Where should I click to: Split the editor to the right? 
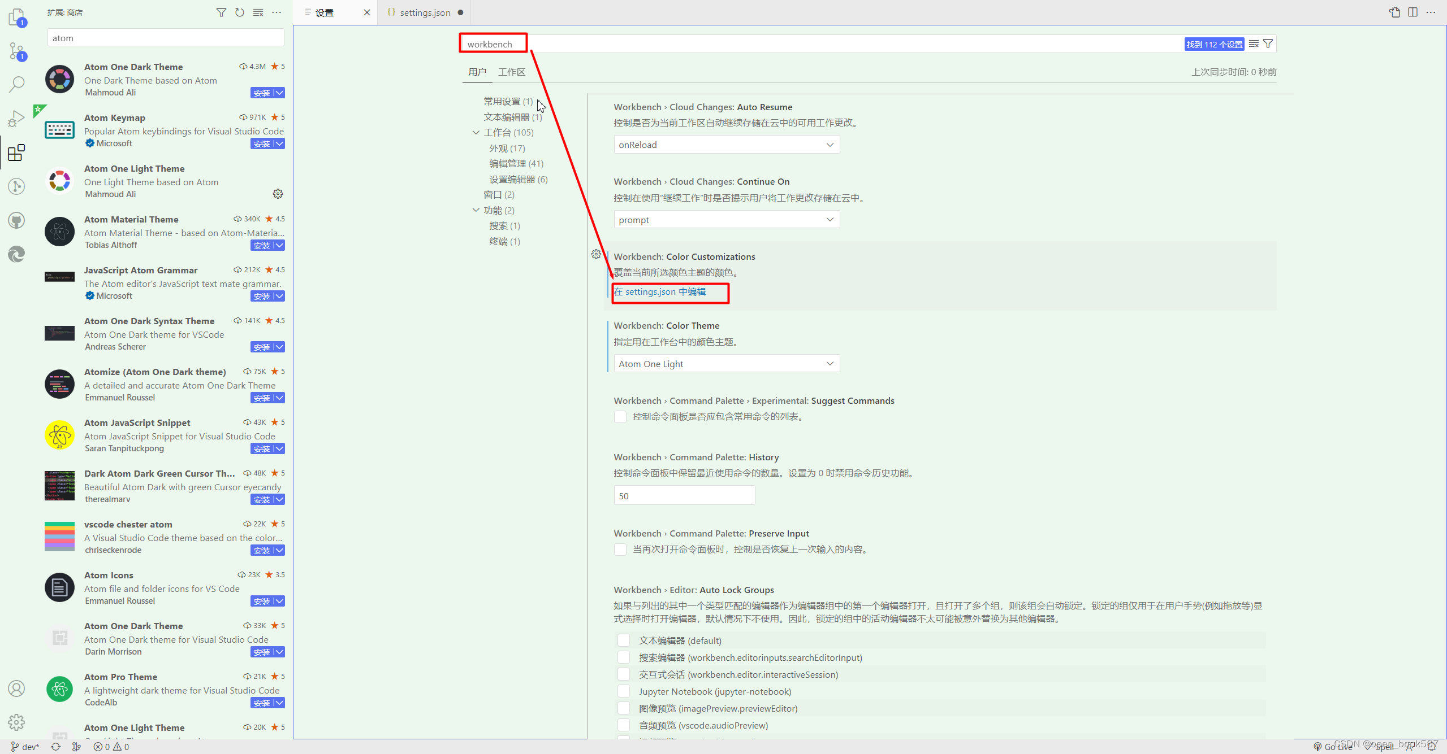click(1413, 12)
